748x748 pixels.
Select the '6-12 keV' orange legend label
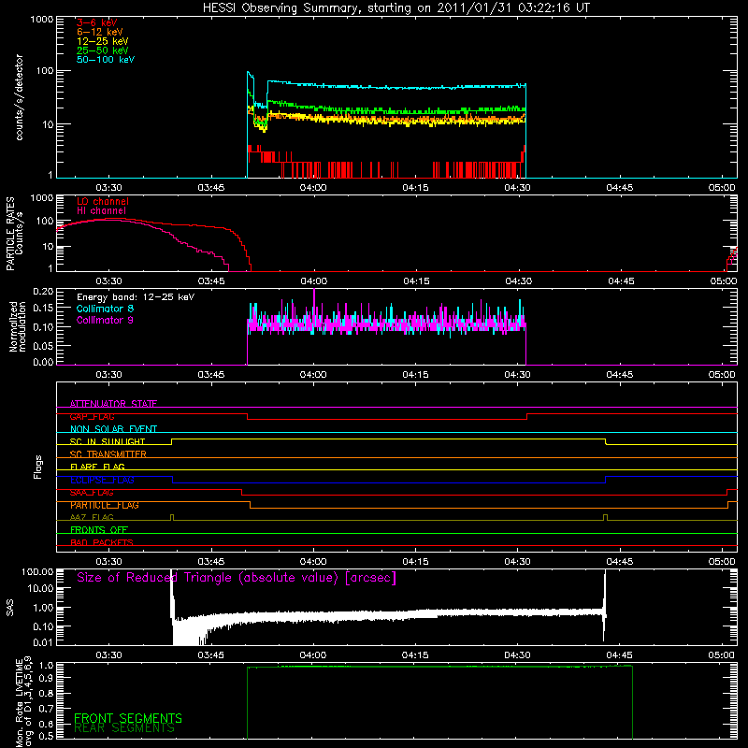point(100,32)
